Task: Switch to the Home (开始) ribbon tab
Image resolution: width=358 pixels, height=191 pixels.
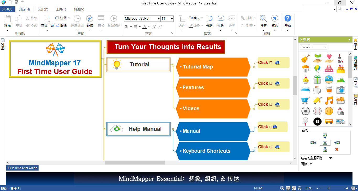Action: [x=24, y=9]
